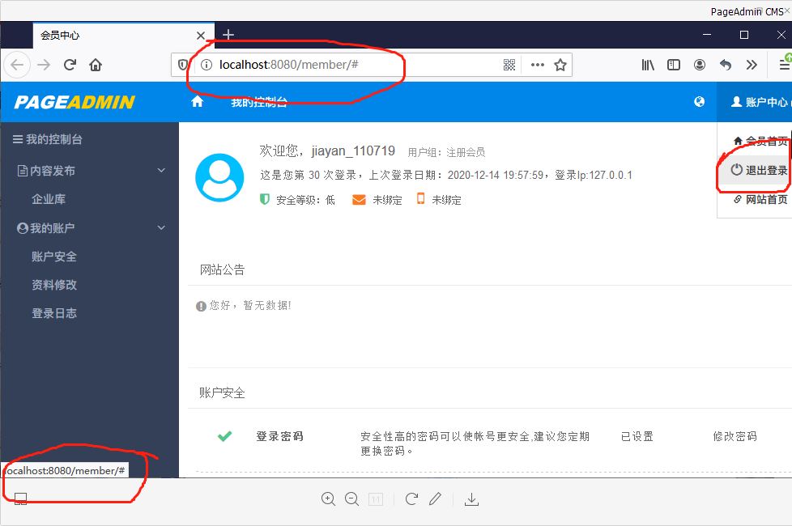Viewport: 792px width, 526px height.
Task: Reset image to 1:1 size
Action: pos(376,500)
